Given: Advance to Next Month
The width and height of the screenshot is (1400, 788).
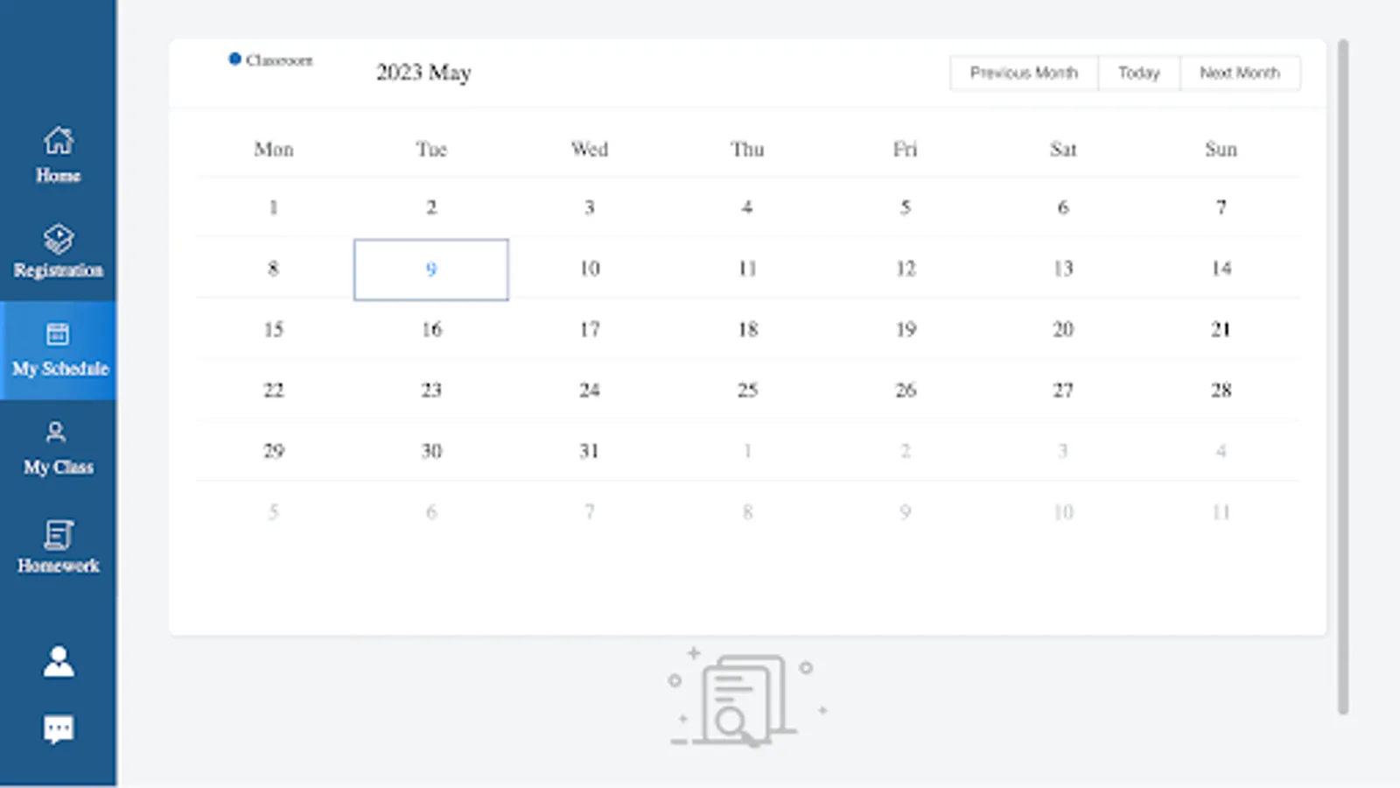Looking at the screenshot, I should click(x=1239, y=73).
